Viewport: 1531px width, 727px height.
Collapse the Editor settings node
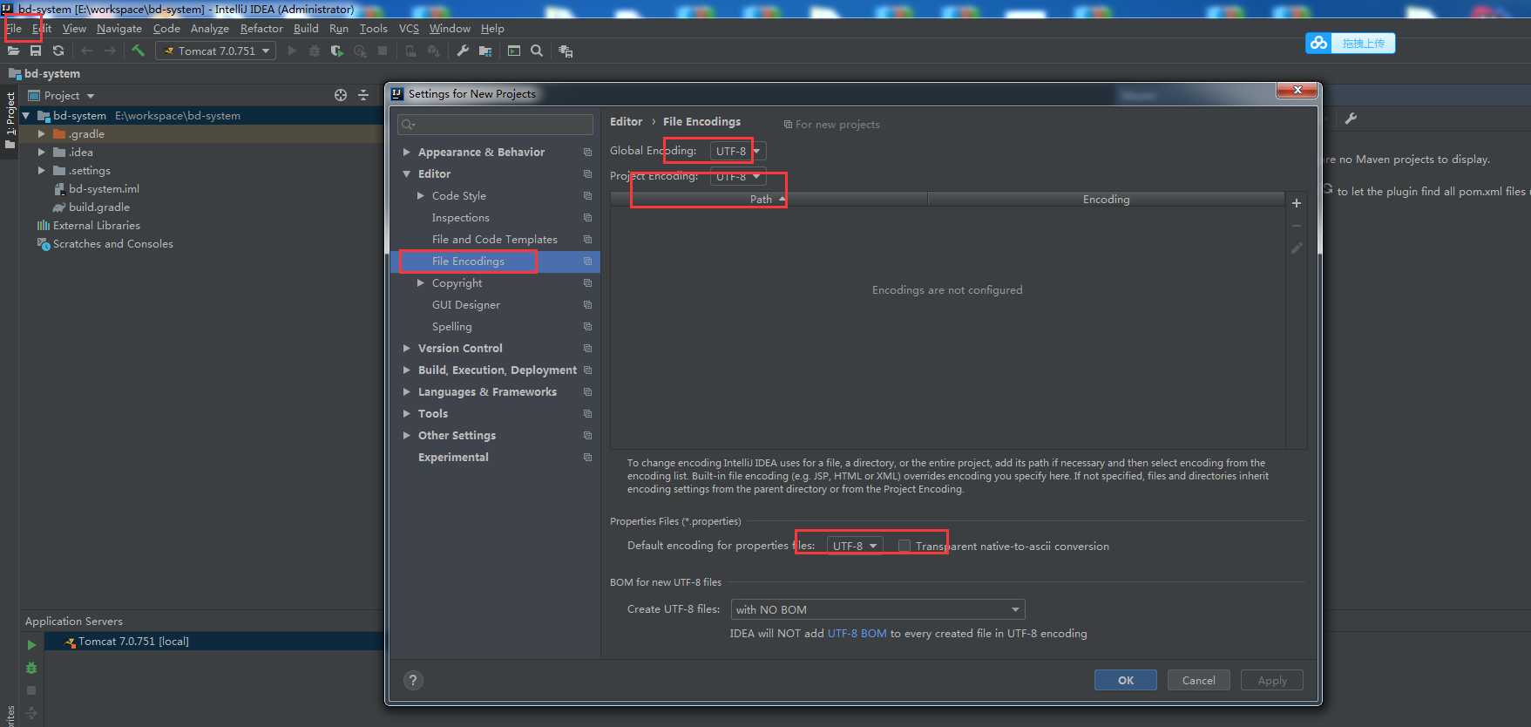point(406,173)
